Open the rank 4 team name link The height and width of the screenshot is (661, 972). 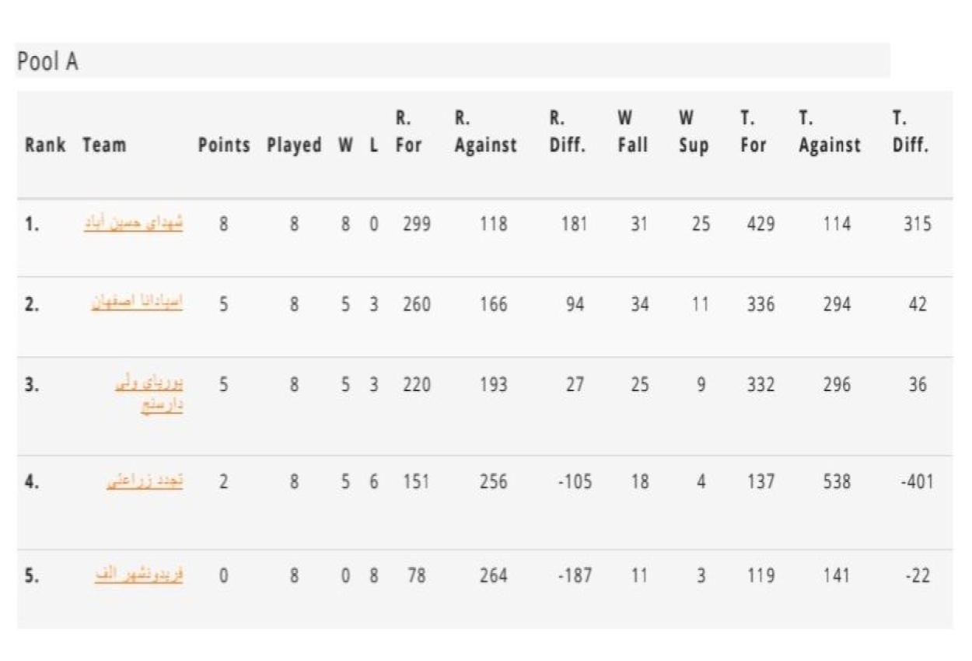tap(145, 481)
